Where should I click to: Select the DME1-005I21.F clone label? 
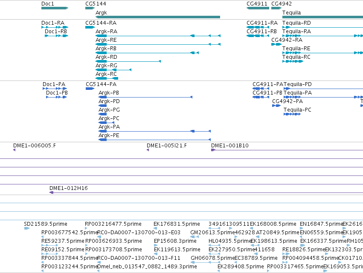point(167,146)
